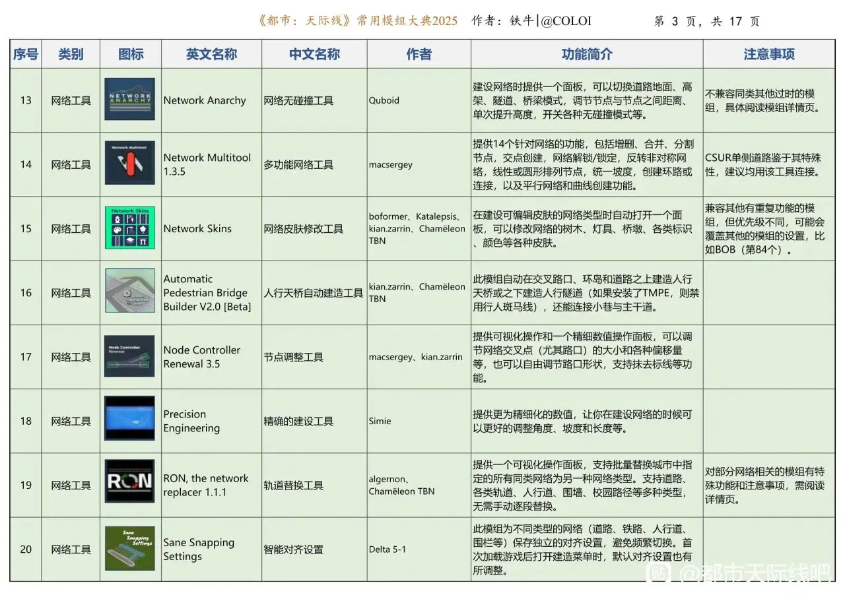845x597 pixels.
Task: Click the 序号 column header
Action: (x=26, y=55)
